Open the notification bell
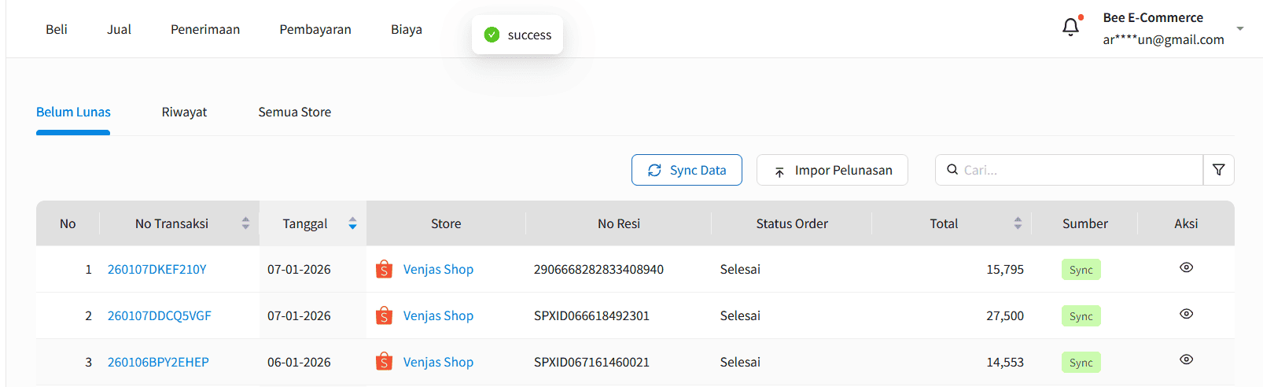Image resolution: width=1263 pixels, height=387 pixels. click(x=1070, y=28)
